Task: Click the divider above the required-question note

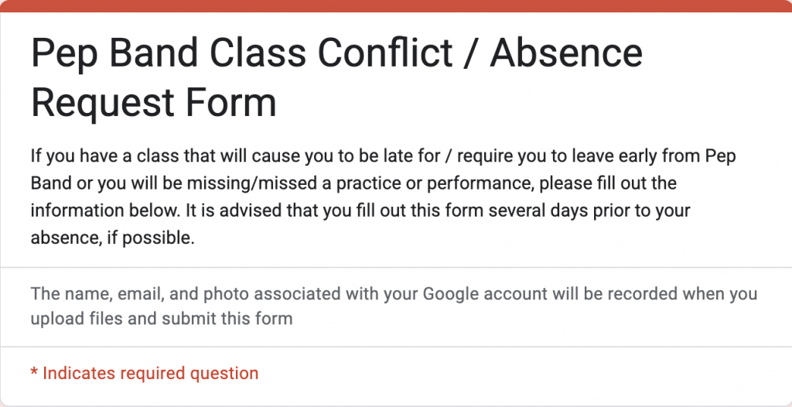Action: click(x=396, y=347)
